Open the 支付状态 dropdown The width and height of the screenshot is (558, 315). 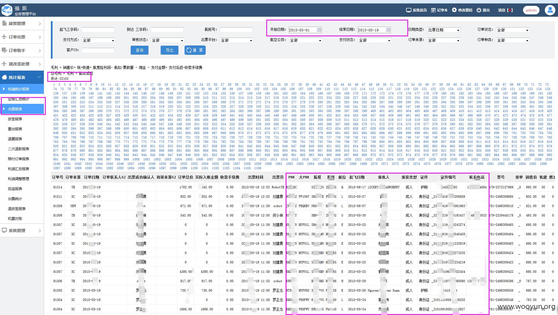(x=375, y=40)
